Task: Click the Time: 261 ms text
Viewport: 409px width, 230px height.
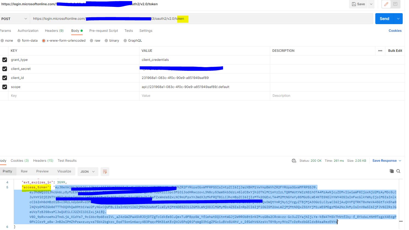Action: pos(334,161)
